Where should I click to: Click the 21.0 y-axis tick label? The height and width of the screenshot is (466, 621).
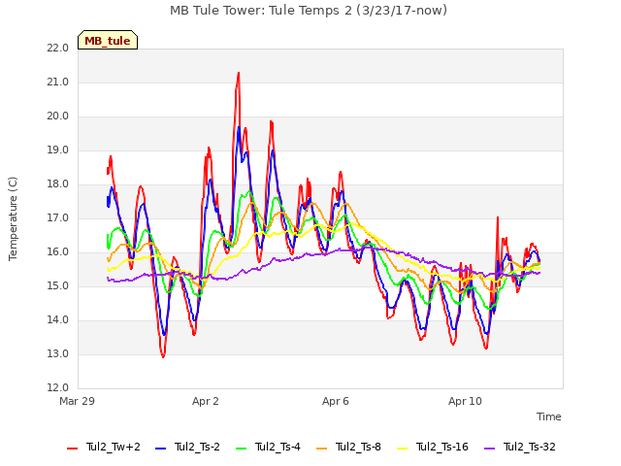[58, 82]
